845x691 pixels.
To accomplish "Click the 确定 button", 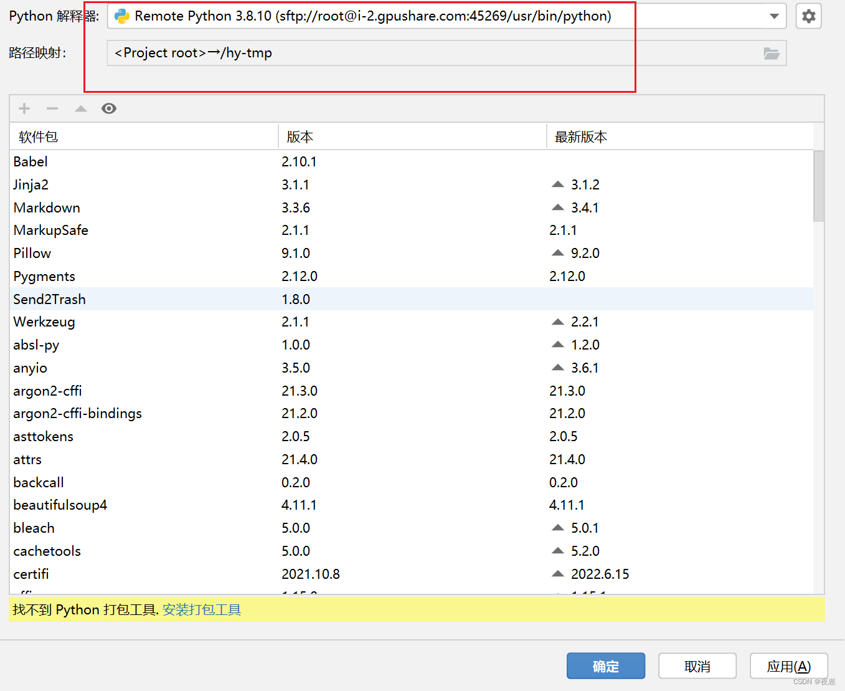I will tap(606, 666).
